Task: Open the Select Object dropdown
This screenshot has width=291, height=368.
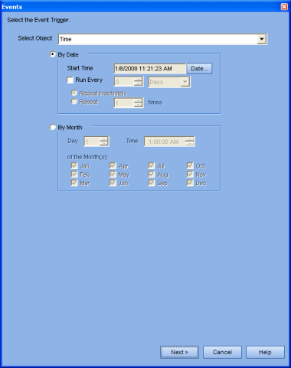Action: coord(162,39)
